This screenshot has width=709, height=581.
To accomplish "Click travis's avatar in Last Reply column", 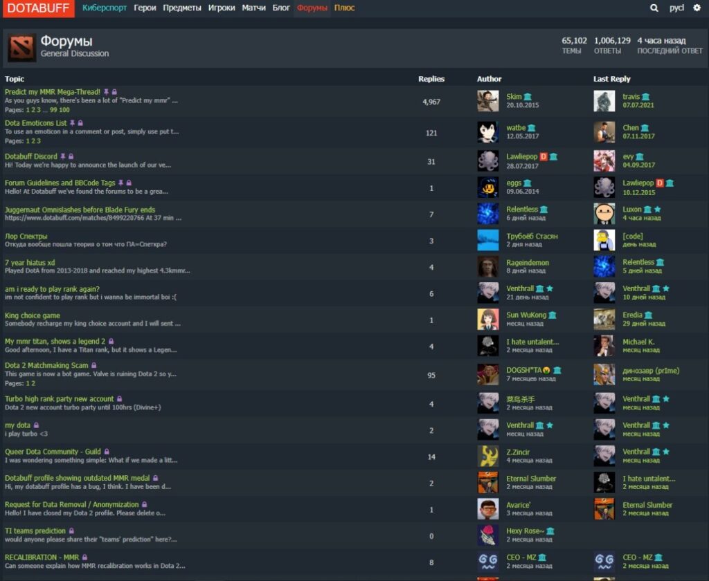I will pos(604,101).
